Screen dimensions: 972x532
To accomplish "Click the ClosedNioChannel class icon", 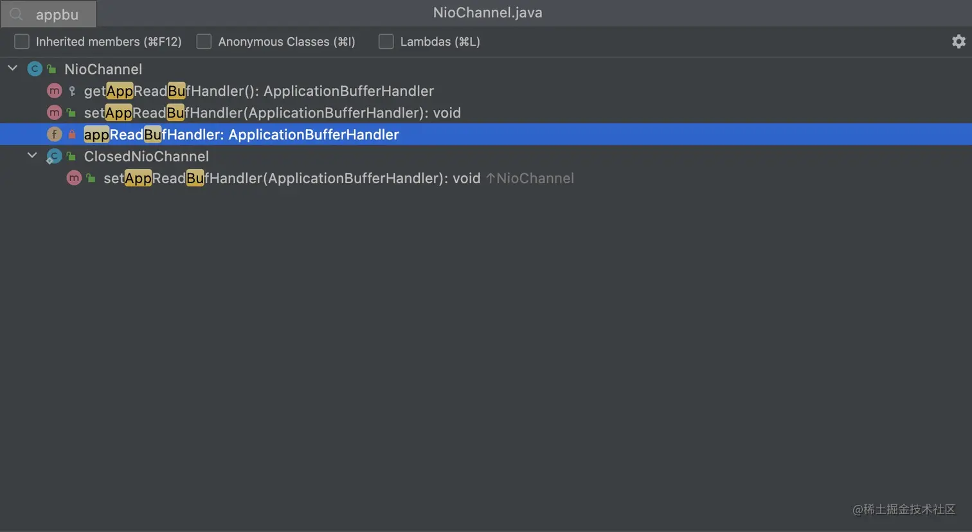I will [x=54, y=156].
